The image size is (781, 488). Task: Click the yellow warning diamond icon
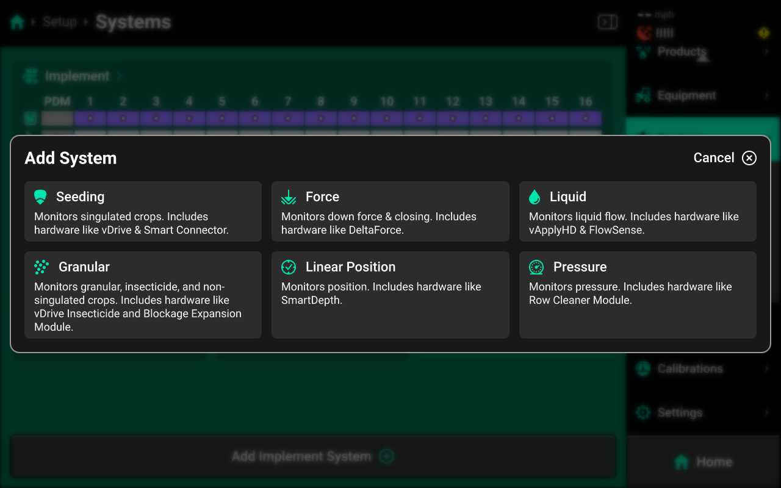click(x=763, y=33)
